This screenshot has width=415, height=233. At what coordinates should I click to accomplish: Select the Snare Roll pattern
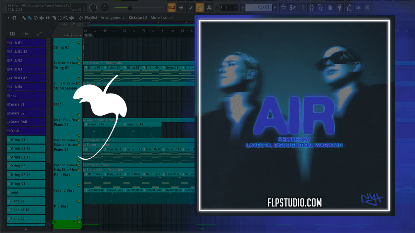[26, 122]
